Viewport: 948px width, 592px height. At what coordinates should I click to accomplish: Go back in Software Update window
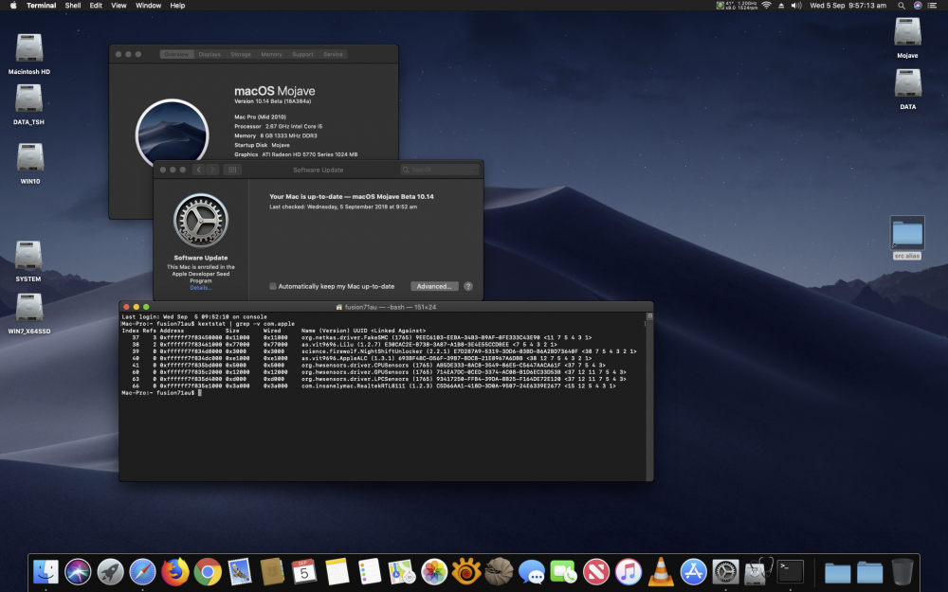tap(198, 170)
